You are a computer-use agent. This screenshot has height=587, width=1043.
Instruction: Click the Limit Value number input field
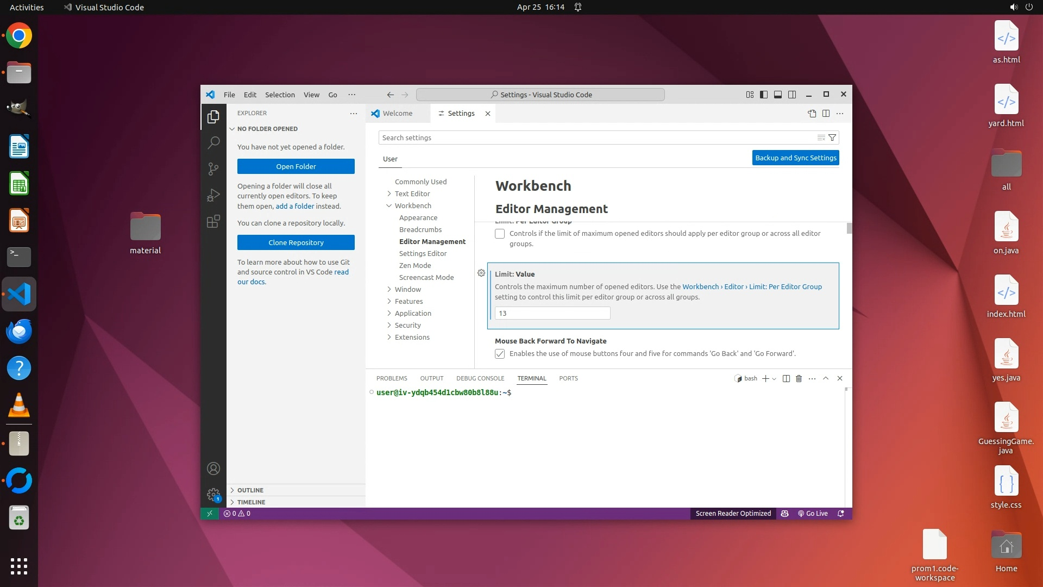click(x=552, y=313)
